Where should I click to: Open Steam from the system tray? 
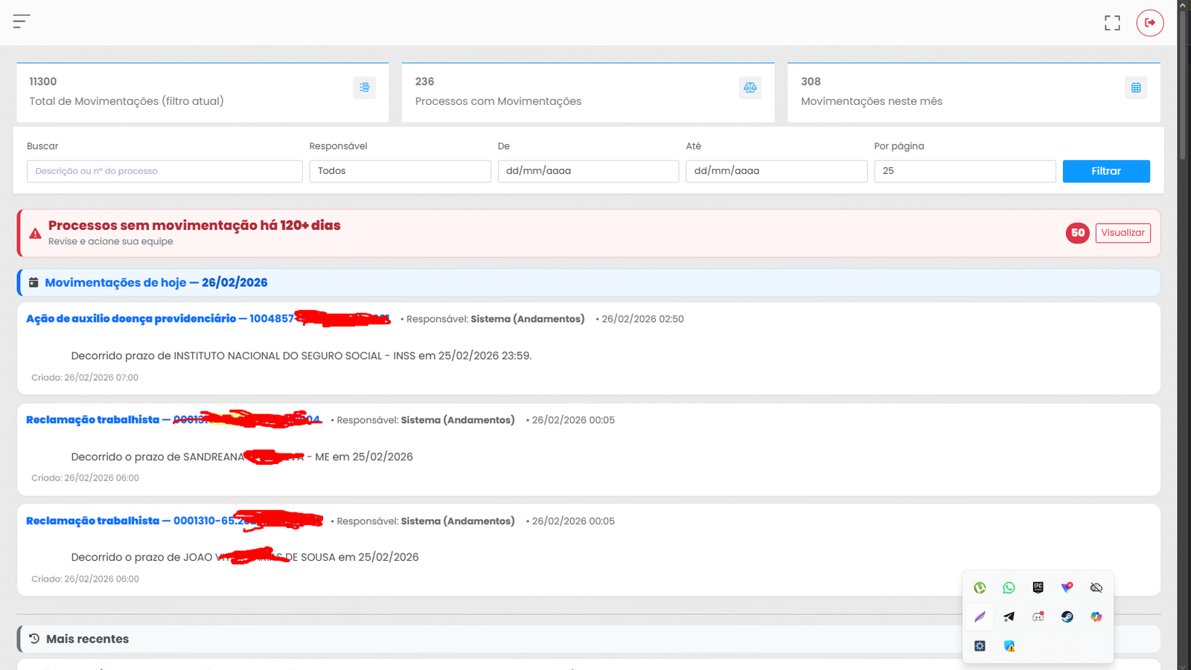[x=1067, y=616]
